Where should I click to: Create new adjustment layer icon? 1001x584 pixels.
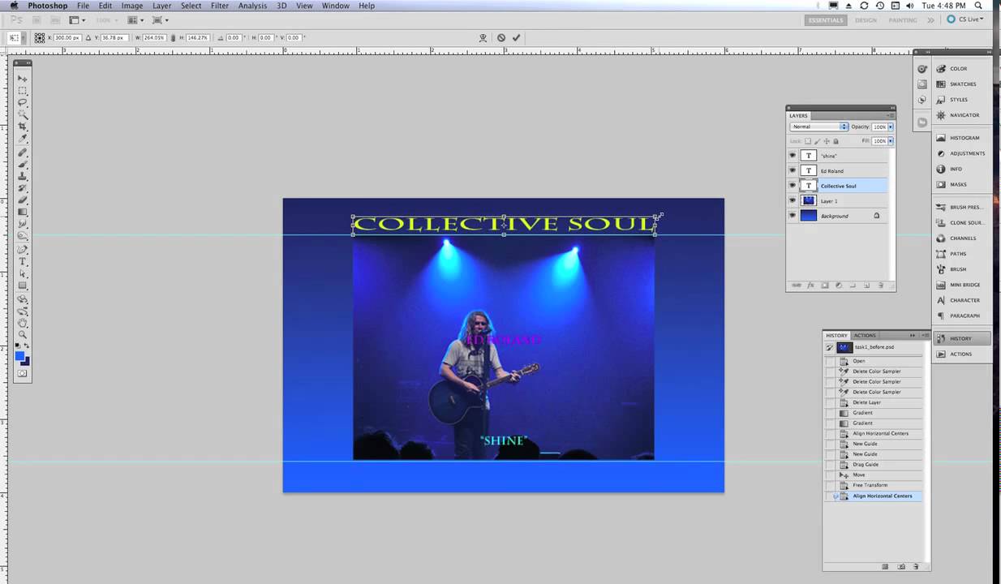(839, 286)
